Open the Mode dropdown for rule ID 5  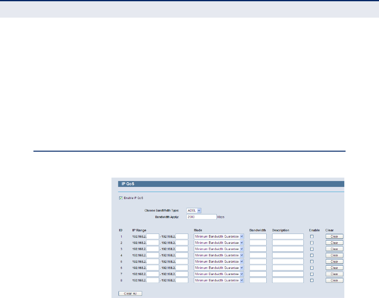click(x=219, y=261)
